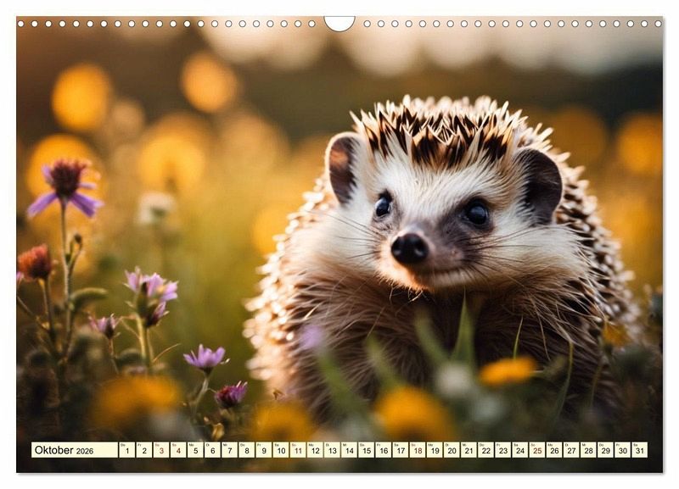The height and width of the screenshot is (489, 679).
Task: Choose day 30 in the date strip
Action: (622, 450)
